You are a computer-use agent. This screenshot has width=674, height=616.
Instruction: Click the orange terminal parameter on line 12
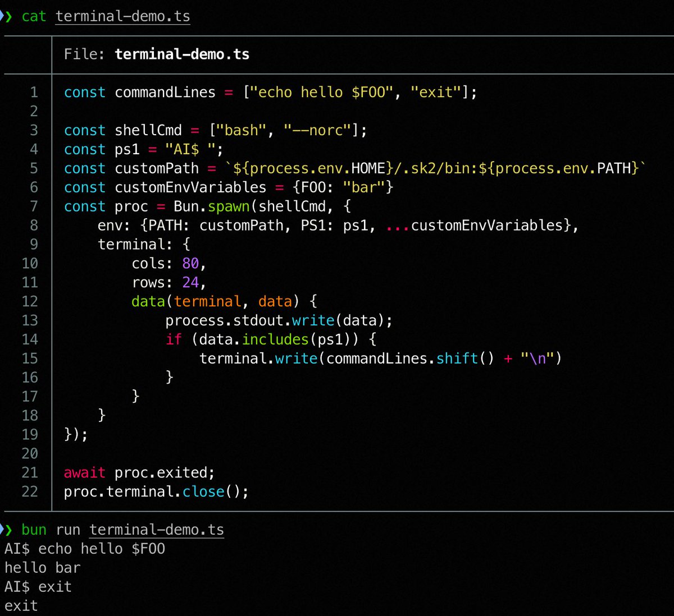(x=207, y=301)
